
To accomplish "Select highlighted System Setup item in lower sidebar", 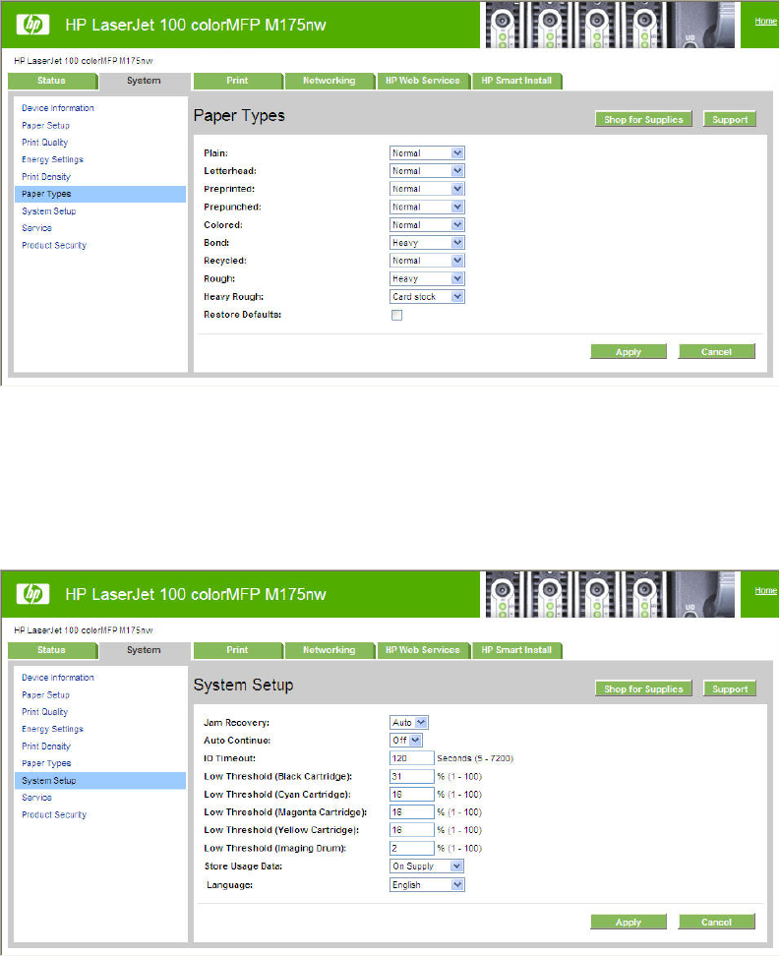I will (100, 780).
